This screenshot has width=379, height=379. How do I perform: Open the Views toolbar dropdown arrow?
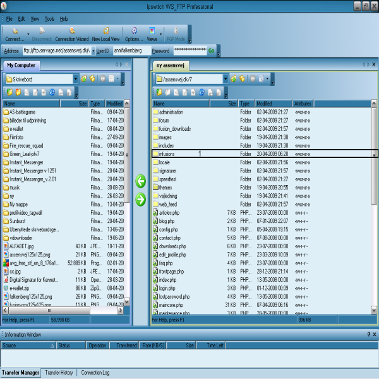click(160, 34)
